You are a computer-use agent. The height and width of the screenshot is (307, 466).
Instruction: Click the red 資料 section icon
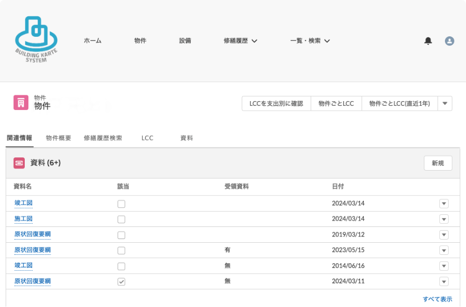point(19,163)
